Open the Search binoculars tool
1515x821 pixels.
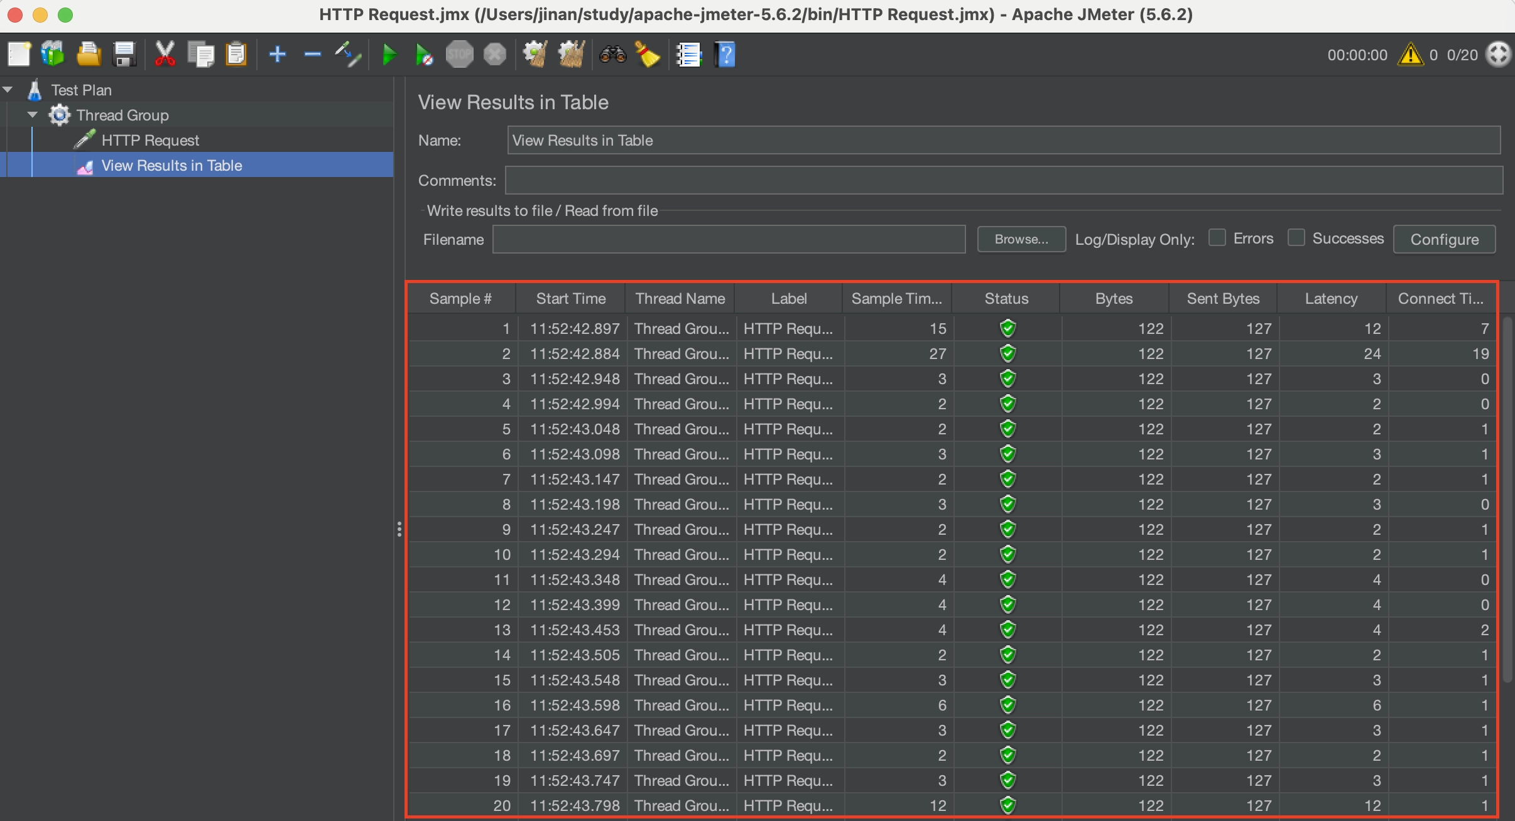point(612,55)
